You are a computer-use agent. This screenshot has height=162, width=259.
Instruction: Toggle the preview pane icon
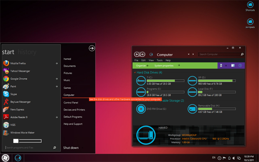(x=233, y=66)
